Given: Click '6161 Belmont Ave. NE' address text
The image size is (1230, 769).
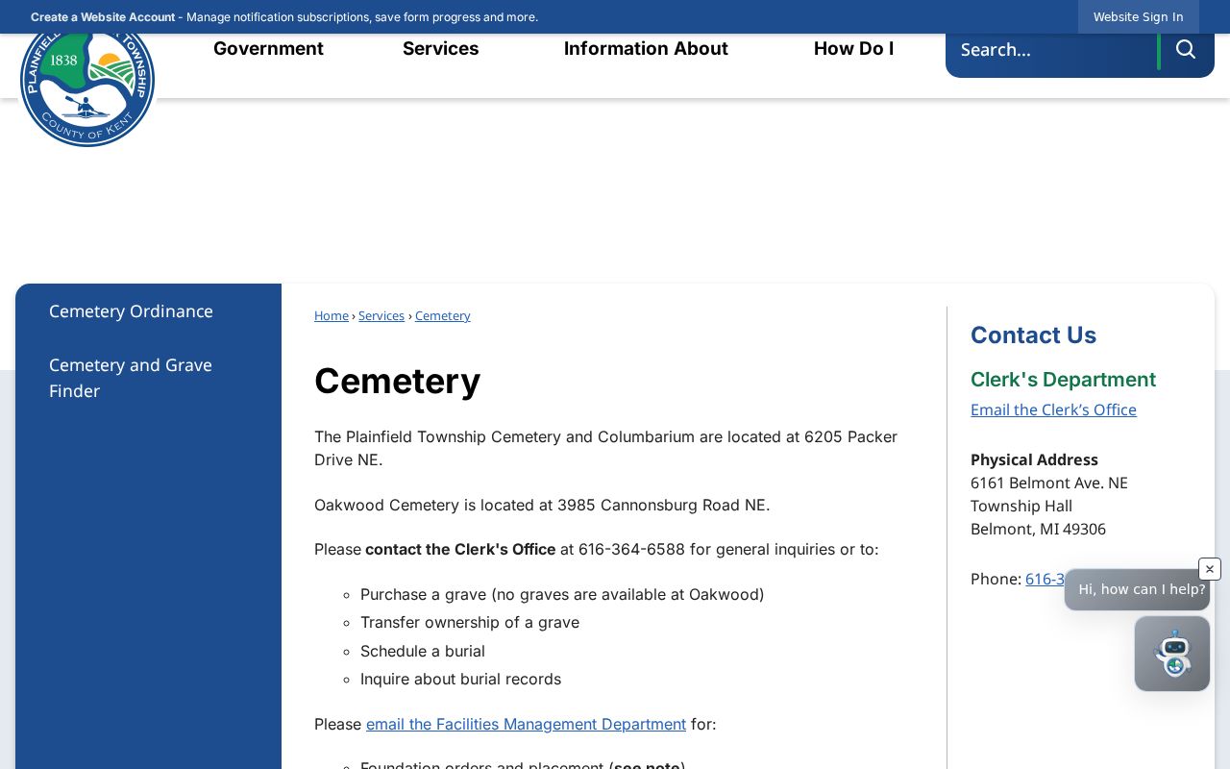Looking at the screenshot, I should click(x=1049, y=483).
